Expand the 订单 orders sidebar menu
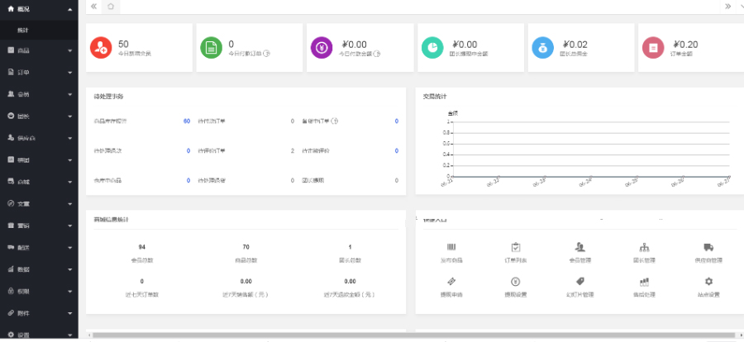This screenshot has height=342, width=744. tap(39, 73)
